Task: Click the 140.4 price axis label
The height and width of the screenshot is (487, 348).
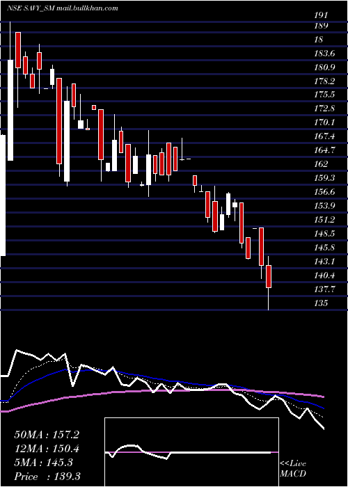Action: click(x=324, y=275)
